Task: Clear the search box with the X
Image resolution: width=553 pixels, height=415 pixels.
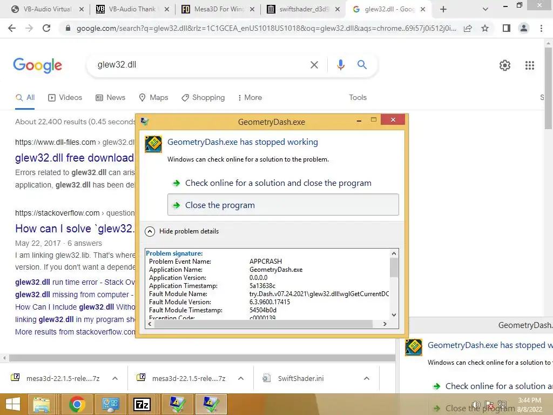Action: coord(314,65)
